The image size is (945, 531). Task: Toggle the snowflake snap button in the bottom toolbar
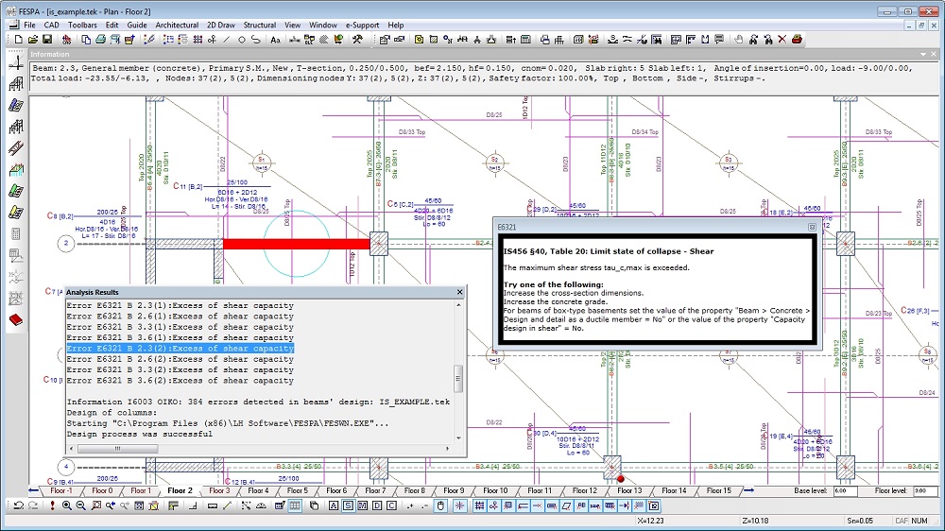tap(459, 505)
